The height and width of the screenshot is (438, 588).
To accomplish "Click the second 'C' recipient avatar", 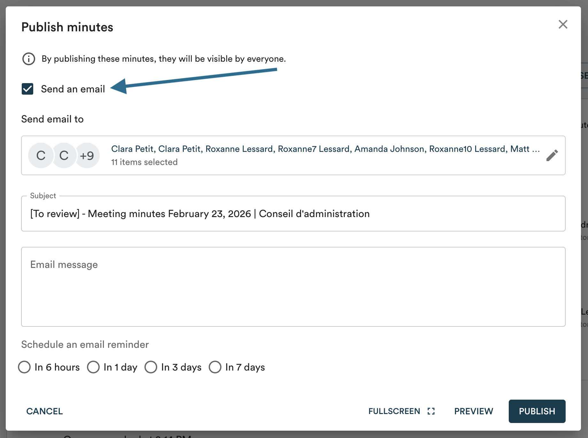I will tap(64, 155).
